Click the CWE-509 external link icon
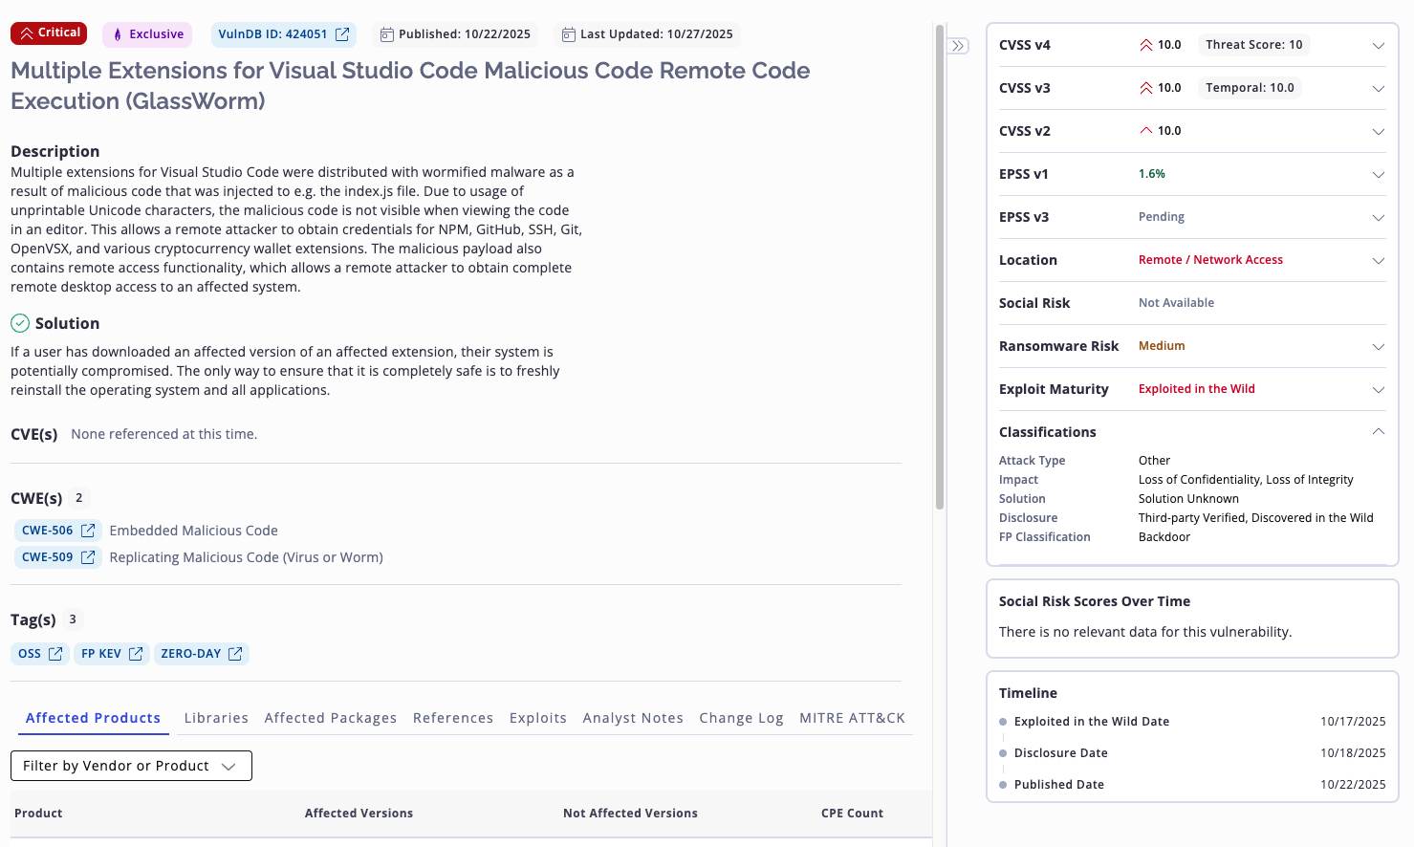1414x847 pixels. [88, 557]
